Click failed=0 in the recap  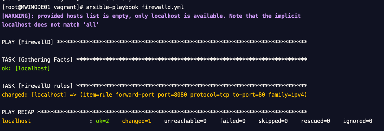[x=232, y=121]
